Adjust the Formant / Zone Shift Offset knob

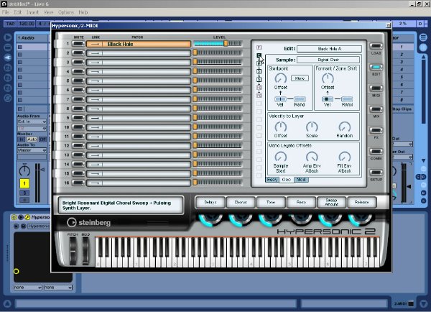tap(328, 78)
